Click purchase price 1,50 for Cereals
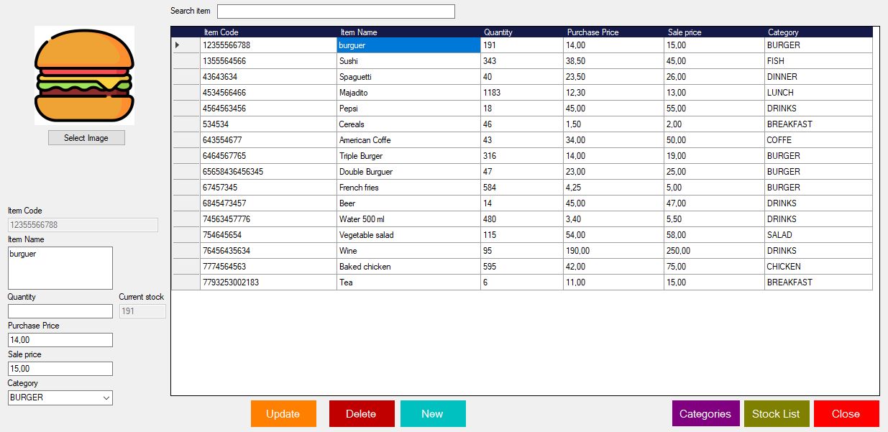This screenshot has height=432, width=888. point(614,124)
